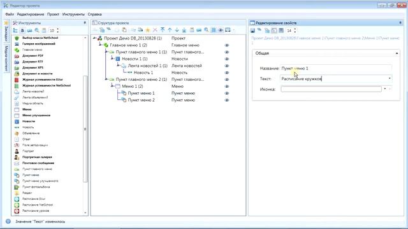Viewport: 408px width, 229px height.
Task: Move selected item up with up arrow
Action: tap(170, 30)
